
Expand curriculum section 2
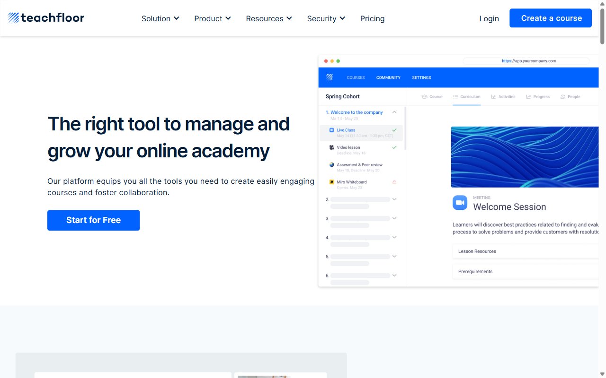click(x=394, y=199)
